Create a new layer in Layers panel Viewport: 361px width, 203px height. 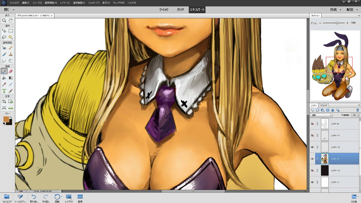coord(313,110)
